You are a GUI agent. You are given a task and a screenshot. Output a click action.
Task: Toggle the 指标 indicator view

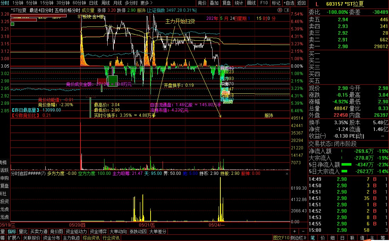pos(12,231)
